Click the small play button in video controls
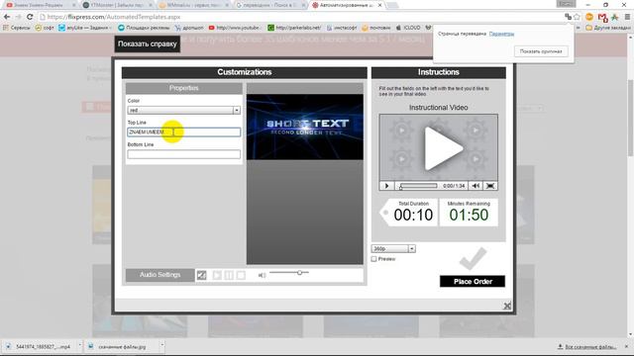The width and height of the screenshot is (634, 356). [386, 186]
